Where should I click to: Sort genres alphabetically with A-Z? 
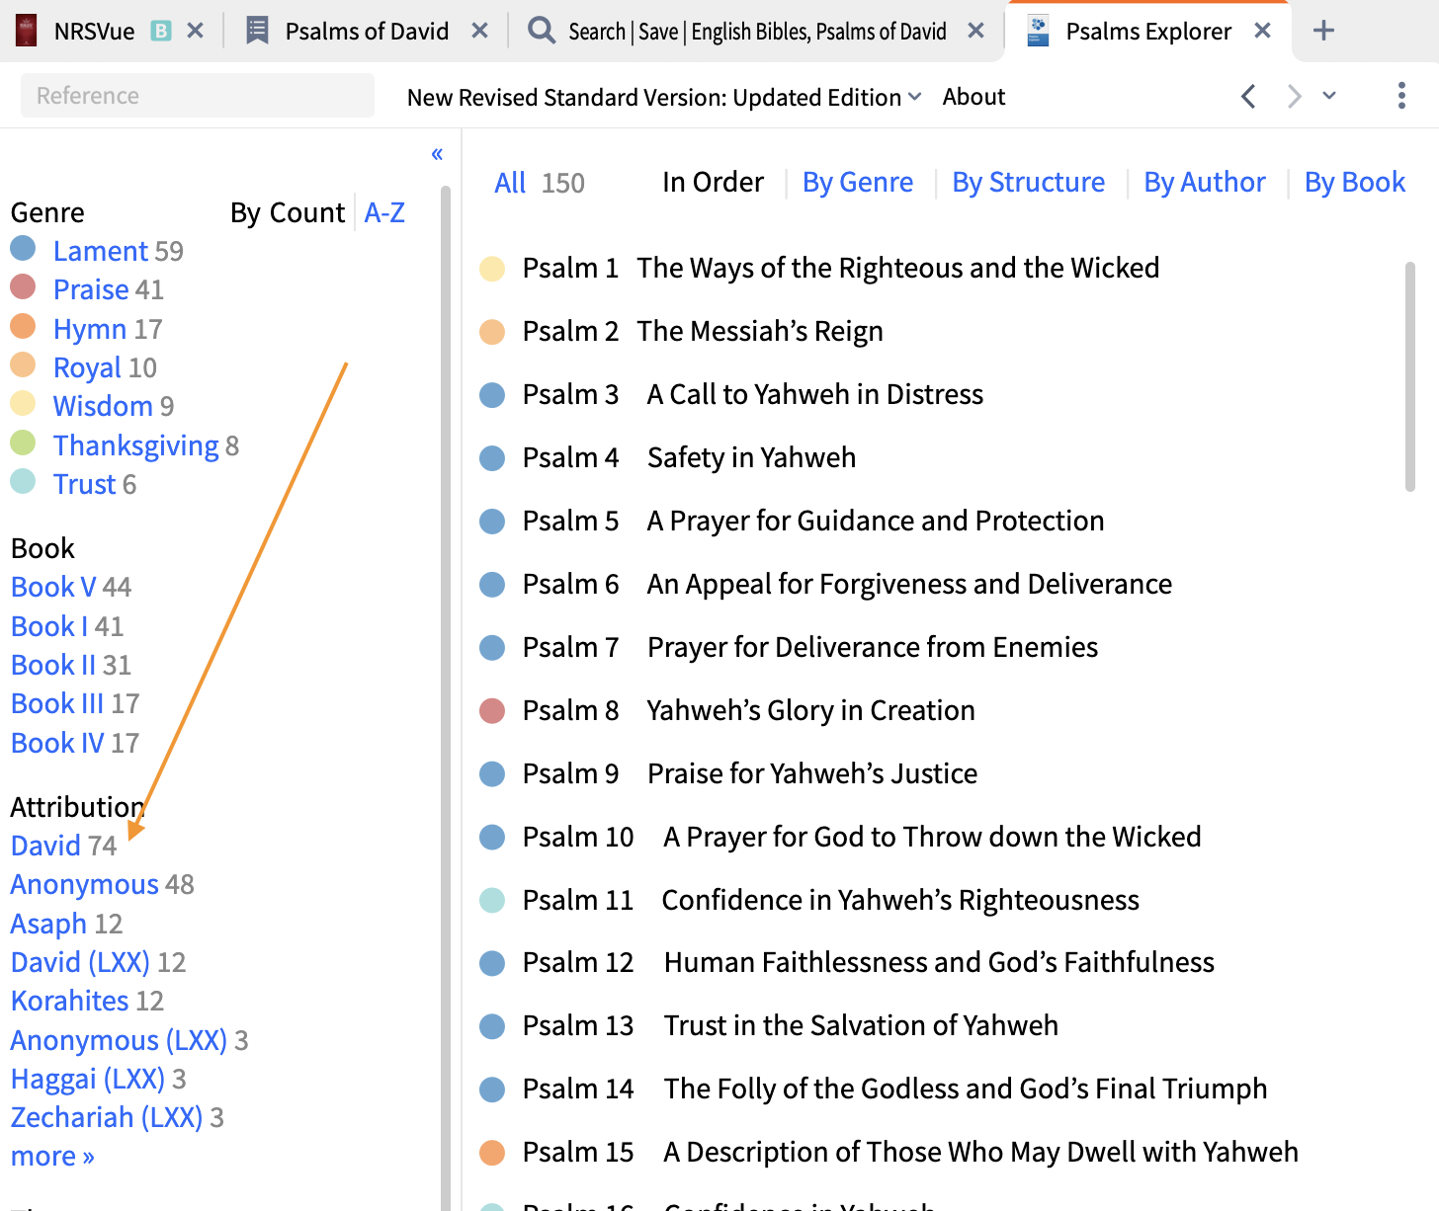point(384,211)
